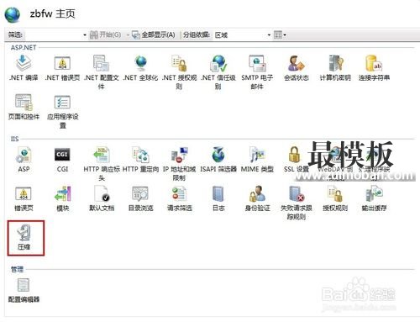
Task: Click the IIS group header
Action: pos(14,139)
